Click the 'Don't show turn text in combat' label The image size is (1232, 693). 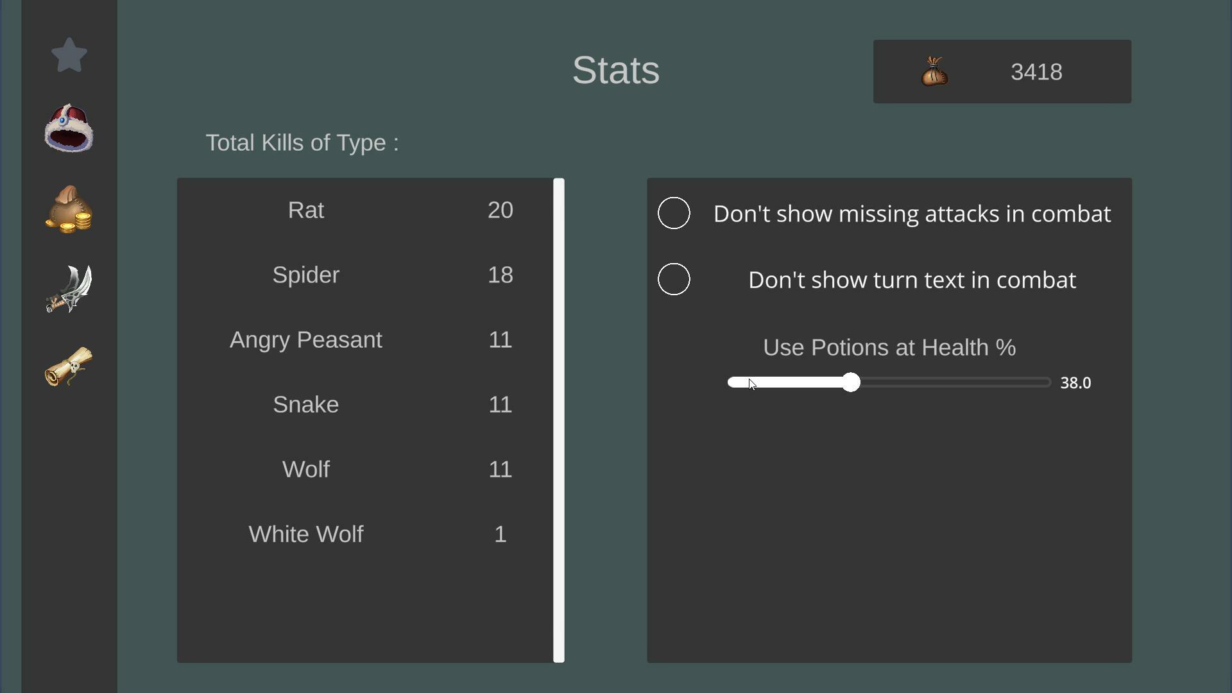click(x=912, y=280)
